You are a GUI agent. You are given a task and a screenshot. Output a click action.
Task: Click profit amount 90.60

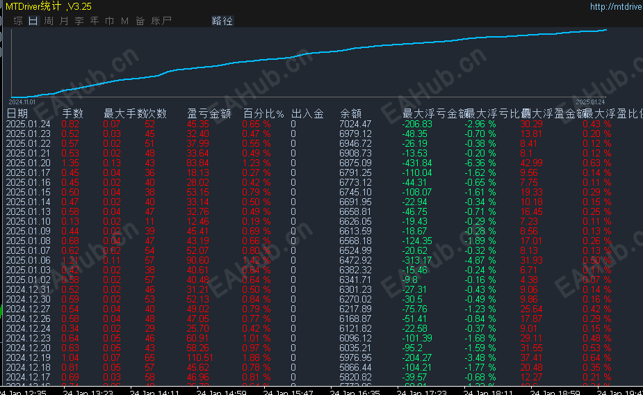197,261
